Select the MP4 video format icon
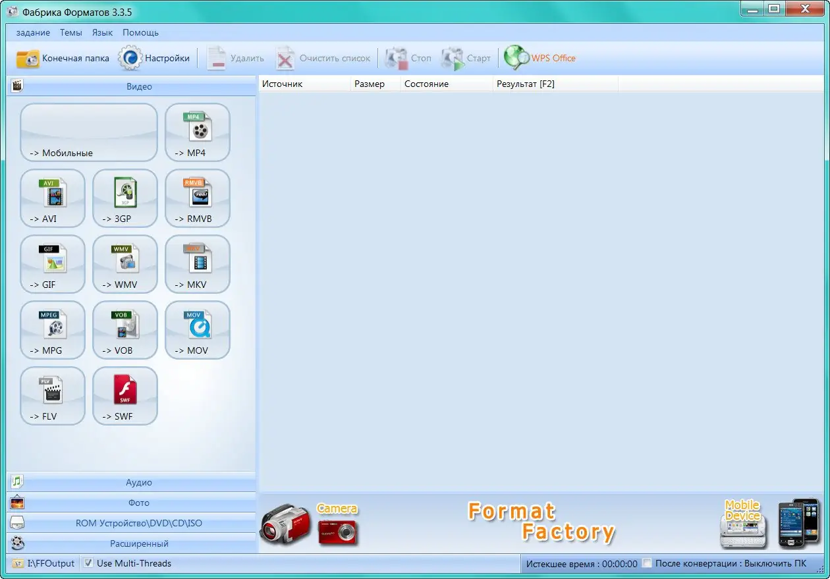This screenshot has width=830, height=579. 198,132
